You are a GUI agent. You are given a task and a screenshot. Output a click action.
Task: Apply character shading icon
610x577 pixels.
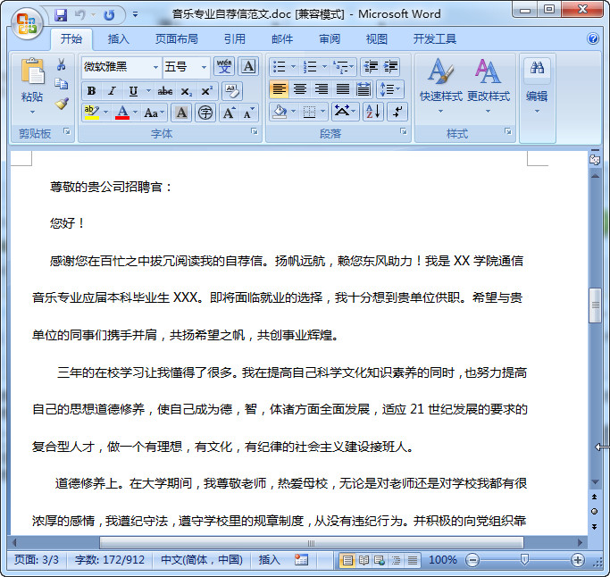(x=181, y=113)
